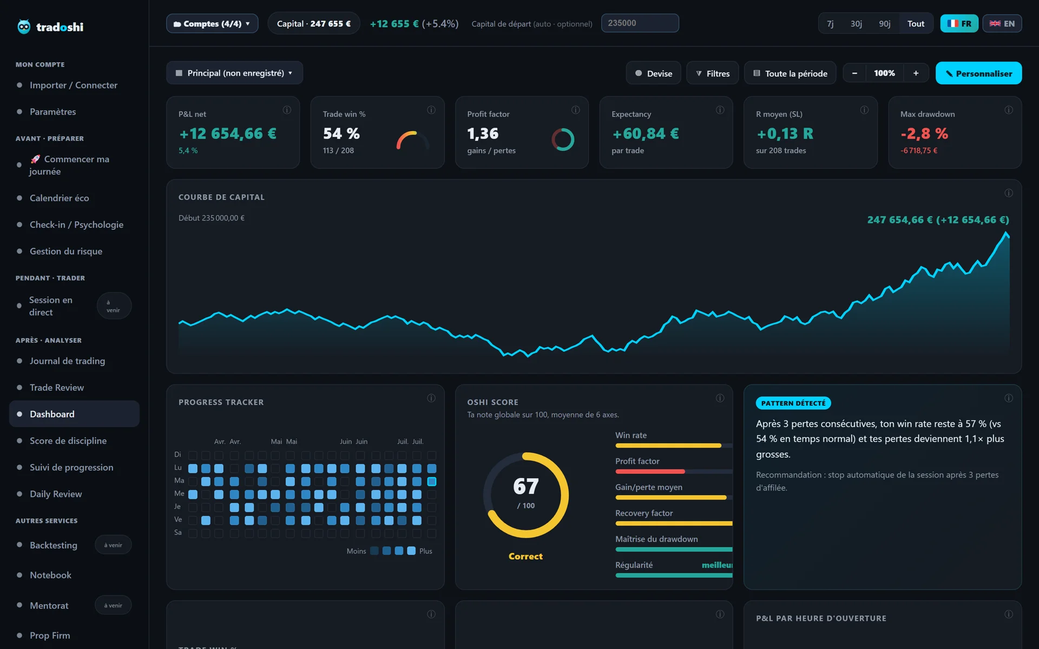Open the Toute la période selector
The height and width of the screenshot is (649, 1039).
pos(790,73)
